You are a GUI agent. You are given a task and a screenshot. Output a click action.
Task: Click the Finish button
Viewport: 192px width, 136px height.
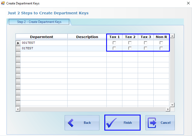[122, 123]
